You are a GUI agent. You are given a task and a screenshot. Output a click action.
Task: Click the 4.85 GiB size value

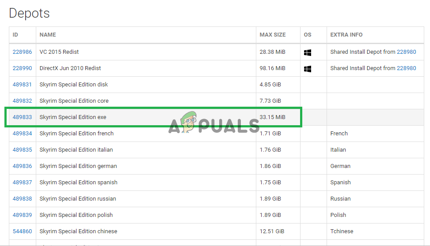click(270, 85)
